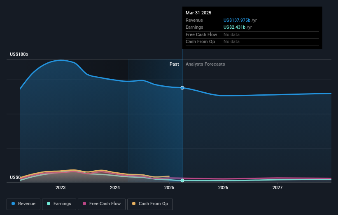Image resolution: width=338 pixels, height=215 pixels.
Task: Select the earnings data point marker near US$0
Action: click(x=182, y=181)
